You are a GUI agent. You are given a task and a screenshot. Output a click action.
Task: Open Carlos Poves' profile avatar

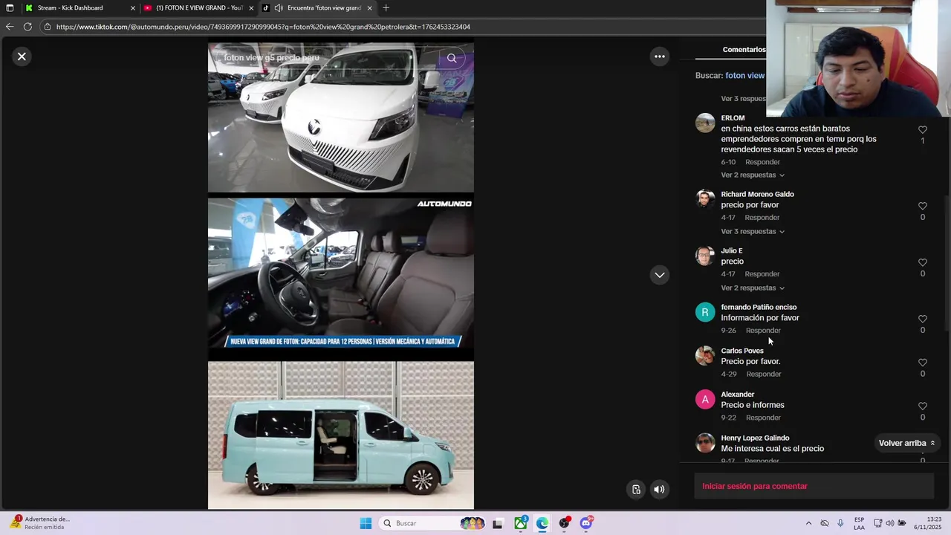click(705, 356)
